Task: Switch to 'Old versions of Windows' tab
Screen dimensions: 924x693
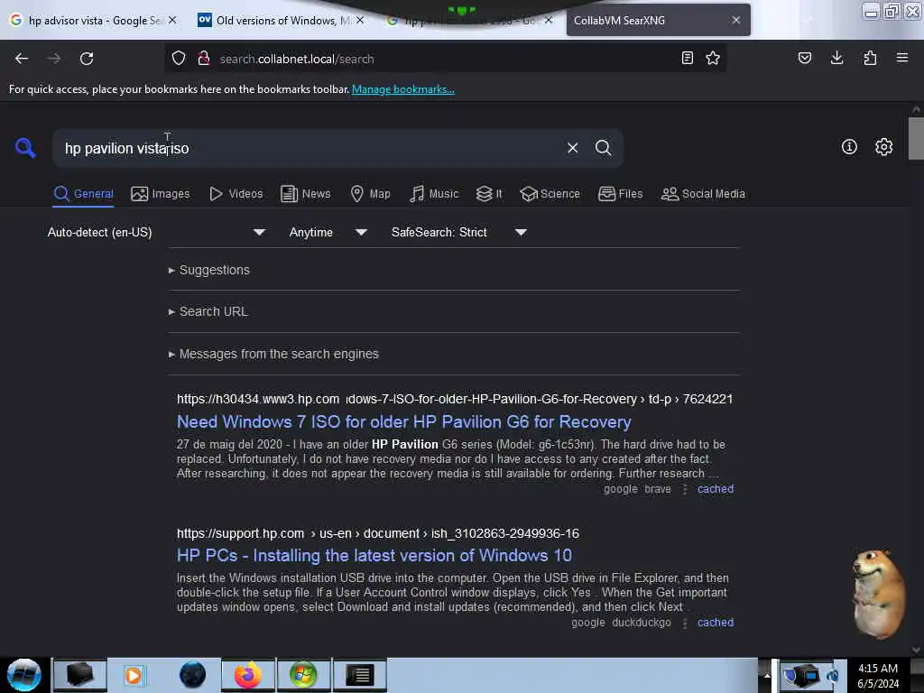Action: 281,20
